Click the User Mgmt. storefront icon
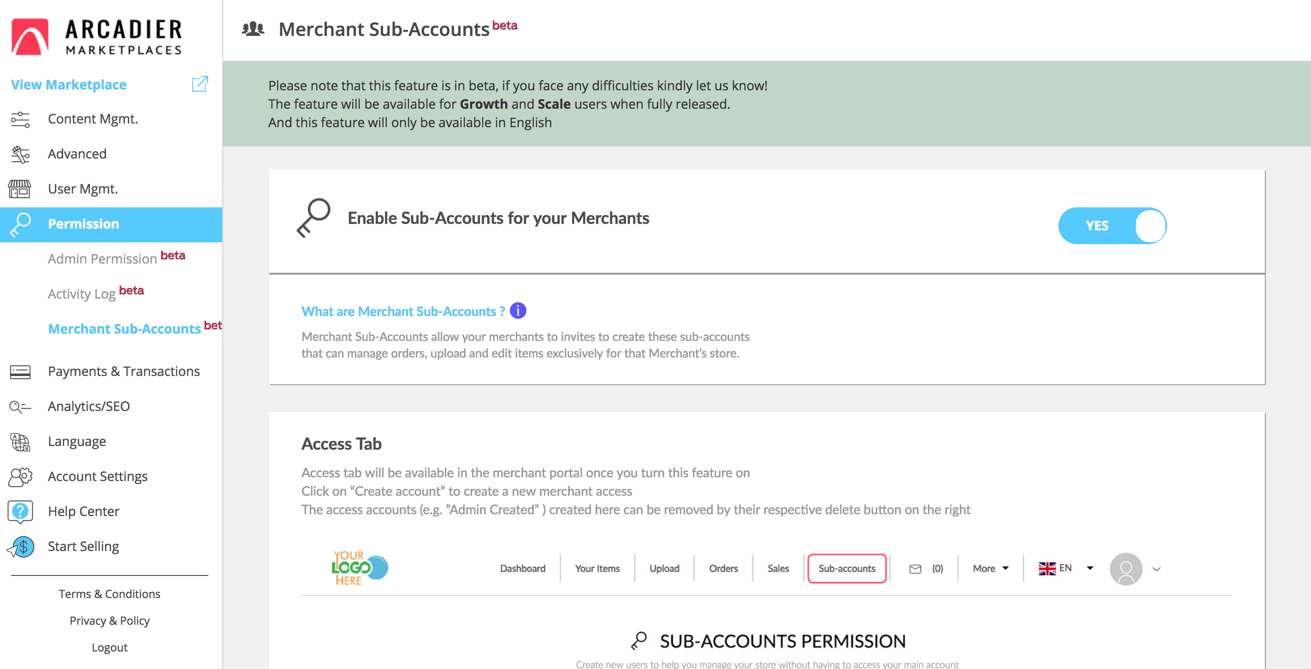 pyautogui.click(x=20, y=189)
